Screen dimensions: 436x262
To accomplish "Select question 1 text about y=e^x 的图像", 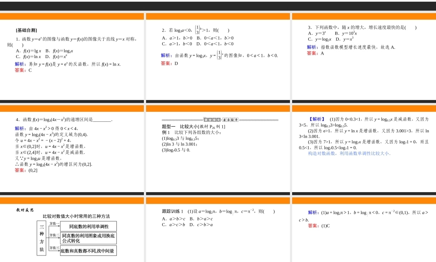I will (72, 42).
